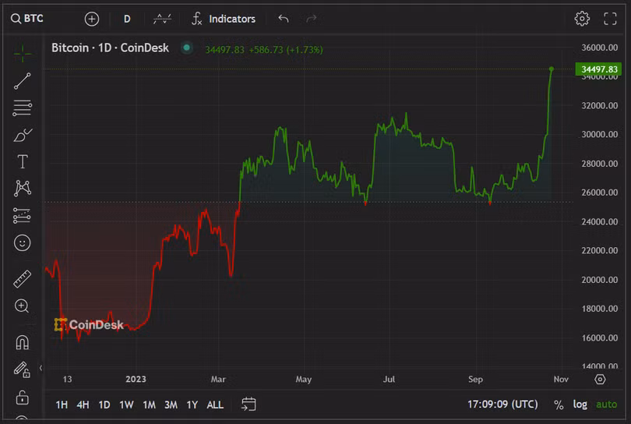Open the forecasting and measurement tools
The width and height of the screenshot is (631, 424).
coord(22,215)
